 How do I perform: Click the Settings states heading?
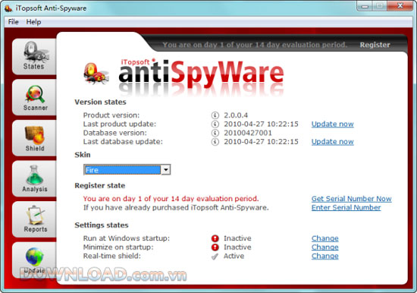pyautogui.click(x=102, y=225)
